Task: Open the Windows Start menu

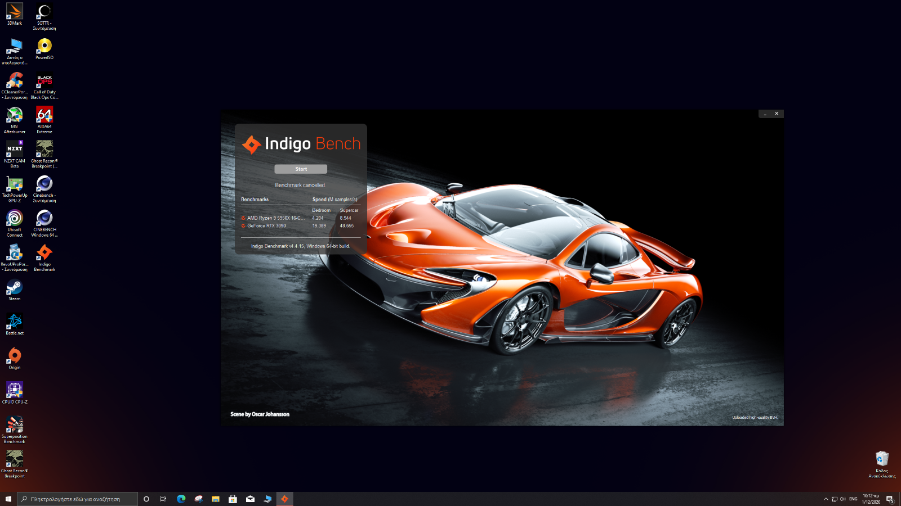Action: (8, 499)
